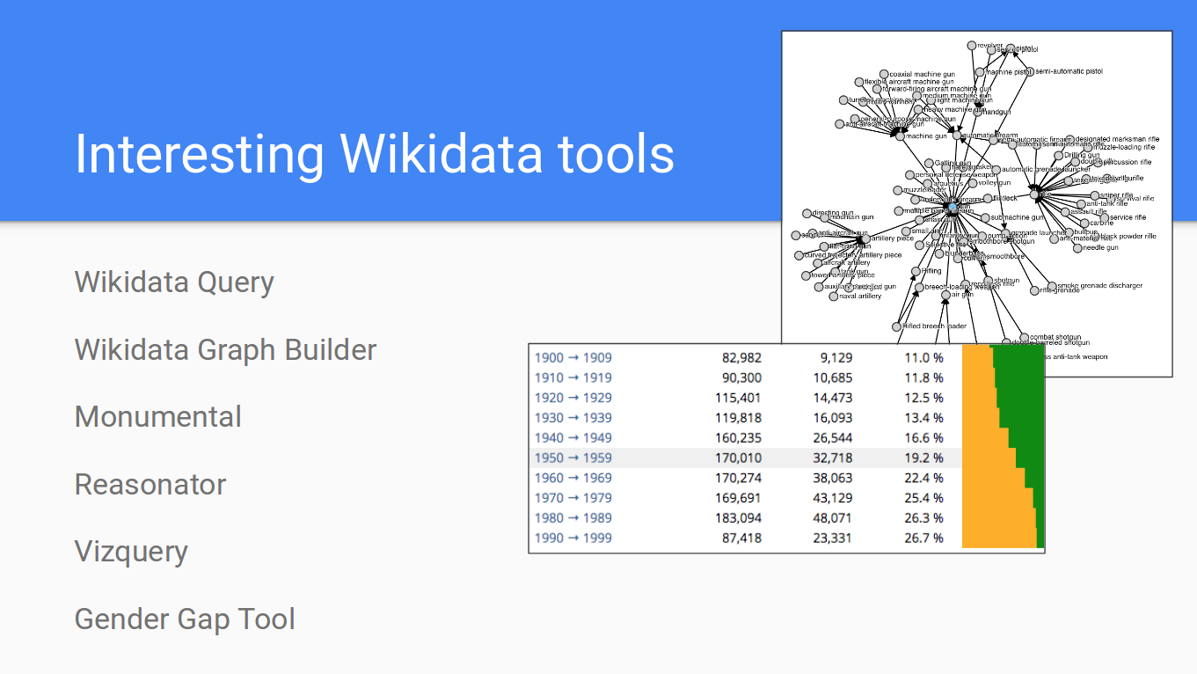Click the 26.7 % percentage cell
Screen dimensions: 1197x674
(x=923, y=538)
